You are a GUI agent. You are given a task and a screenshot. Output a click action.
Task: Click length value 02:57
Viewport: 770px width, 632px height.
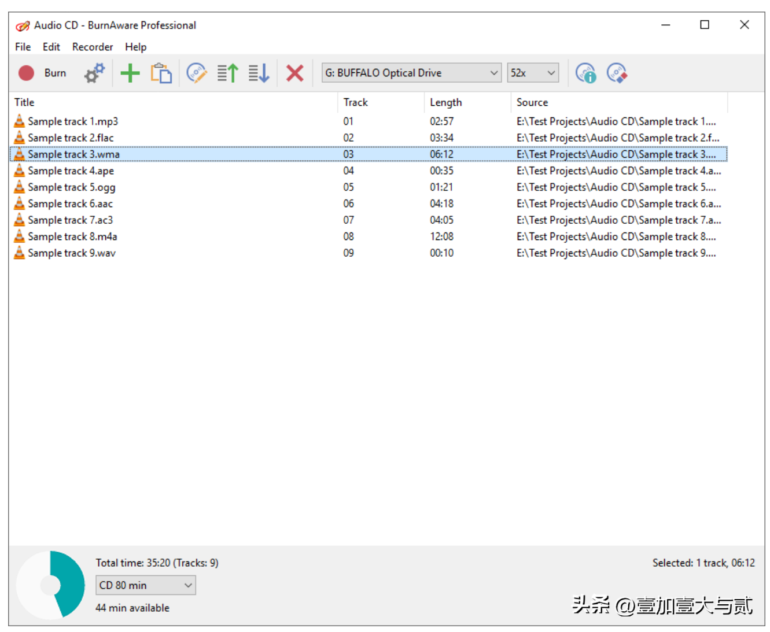441,121
